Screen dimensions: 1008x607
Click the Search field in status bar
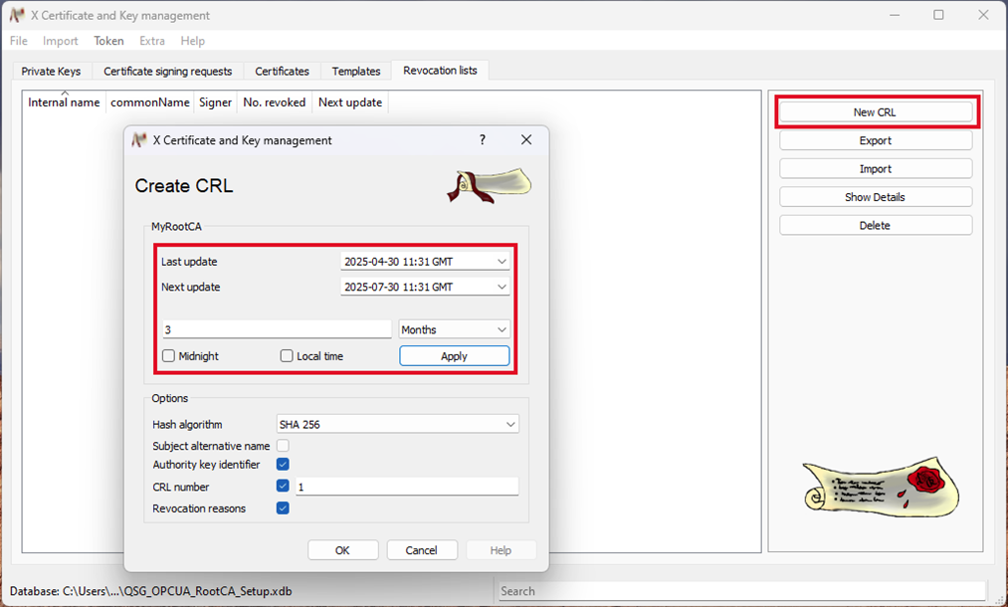[x=741, y=591]
